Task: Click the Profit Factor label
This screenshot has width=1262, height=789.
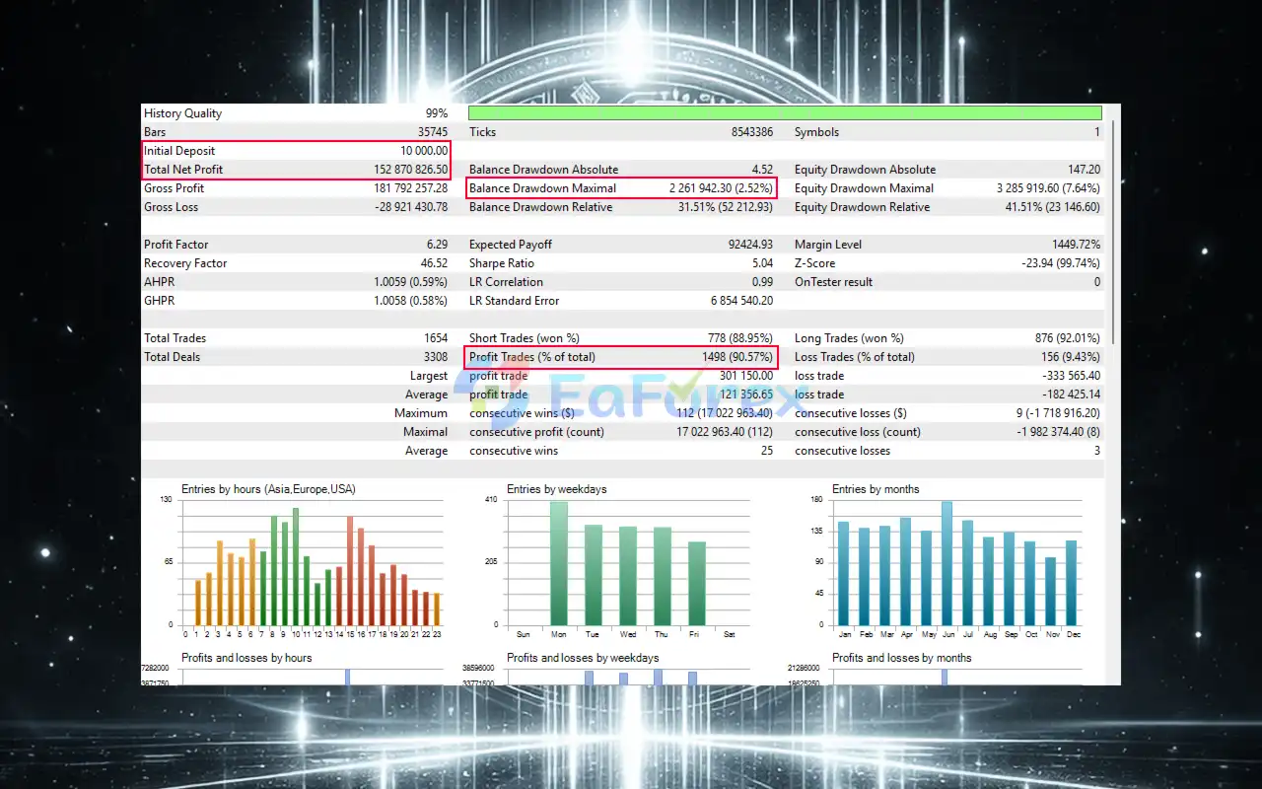Action: tap(176, 245)
